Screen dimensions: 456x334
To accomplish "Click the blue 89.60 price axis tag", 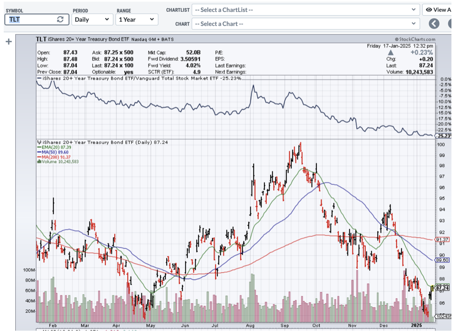I will tap(442, 260).
